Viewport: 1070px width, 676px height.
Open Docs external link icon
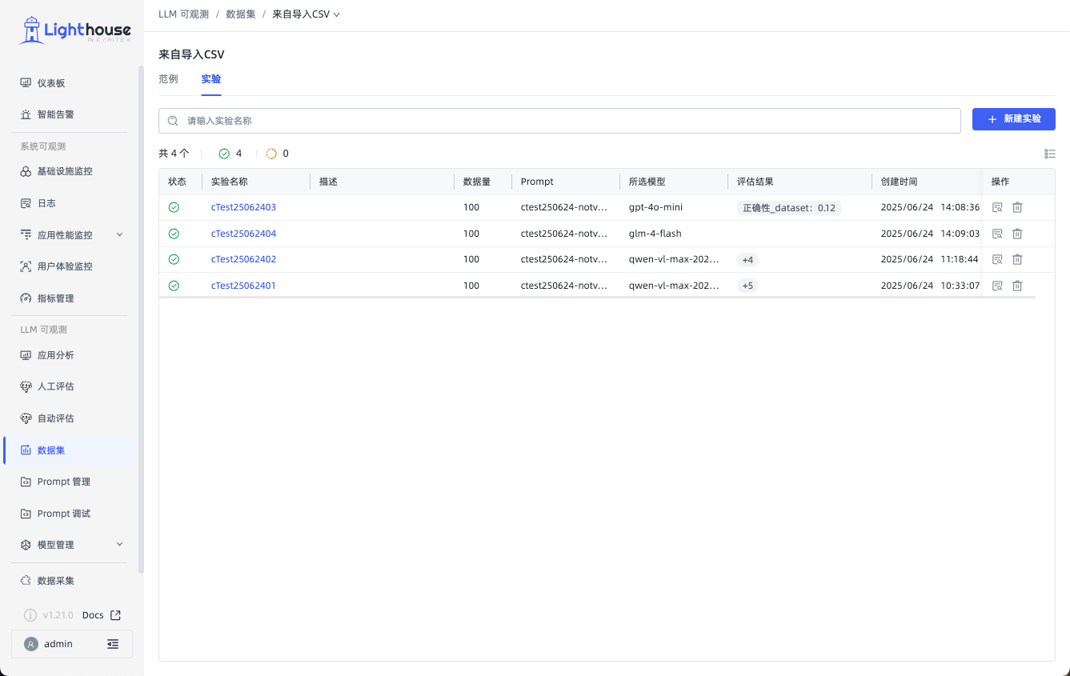pos(115,615)
